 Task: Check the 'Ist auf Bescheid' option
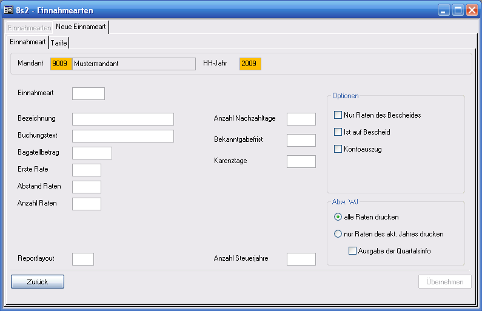(x=338, y=132)
